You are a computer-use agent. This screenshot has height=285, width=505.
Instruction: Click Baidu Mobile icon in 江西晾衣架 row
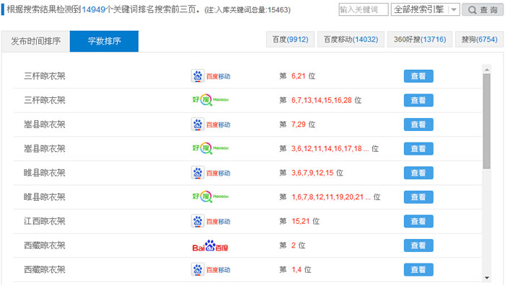(211, 222)
